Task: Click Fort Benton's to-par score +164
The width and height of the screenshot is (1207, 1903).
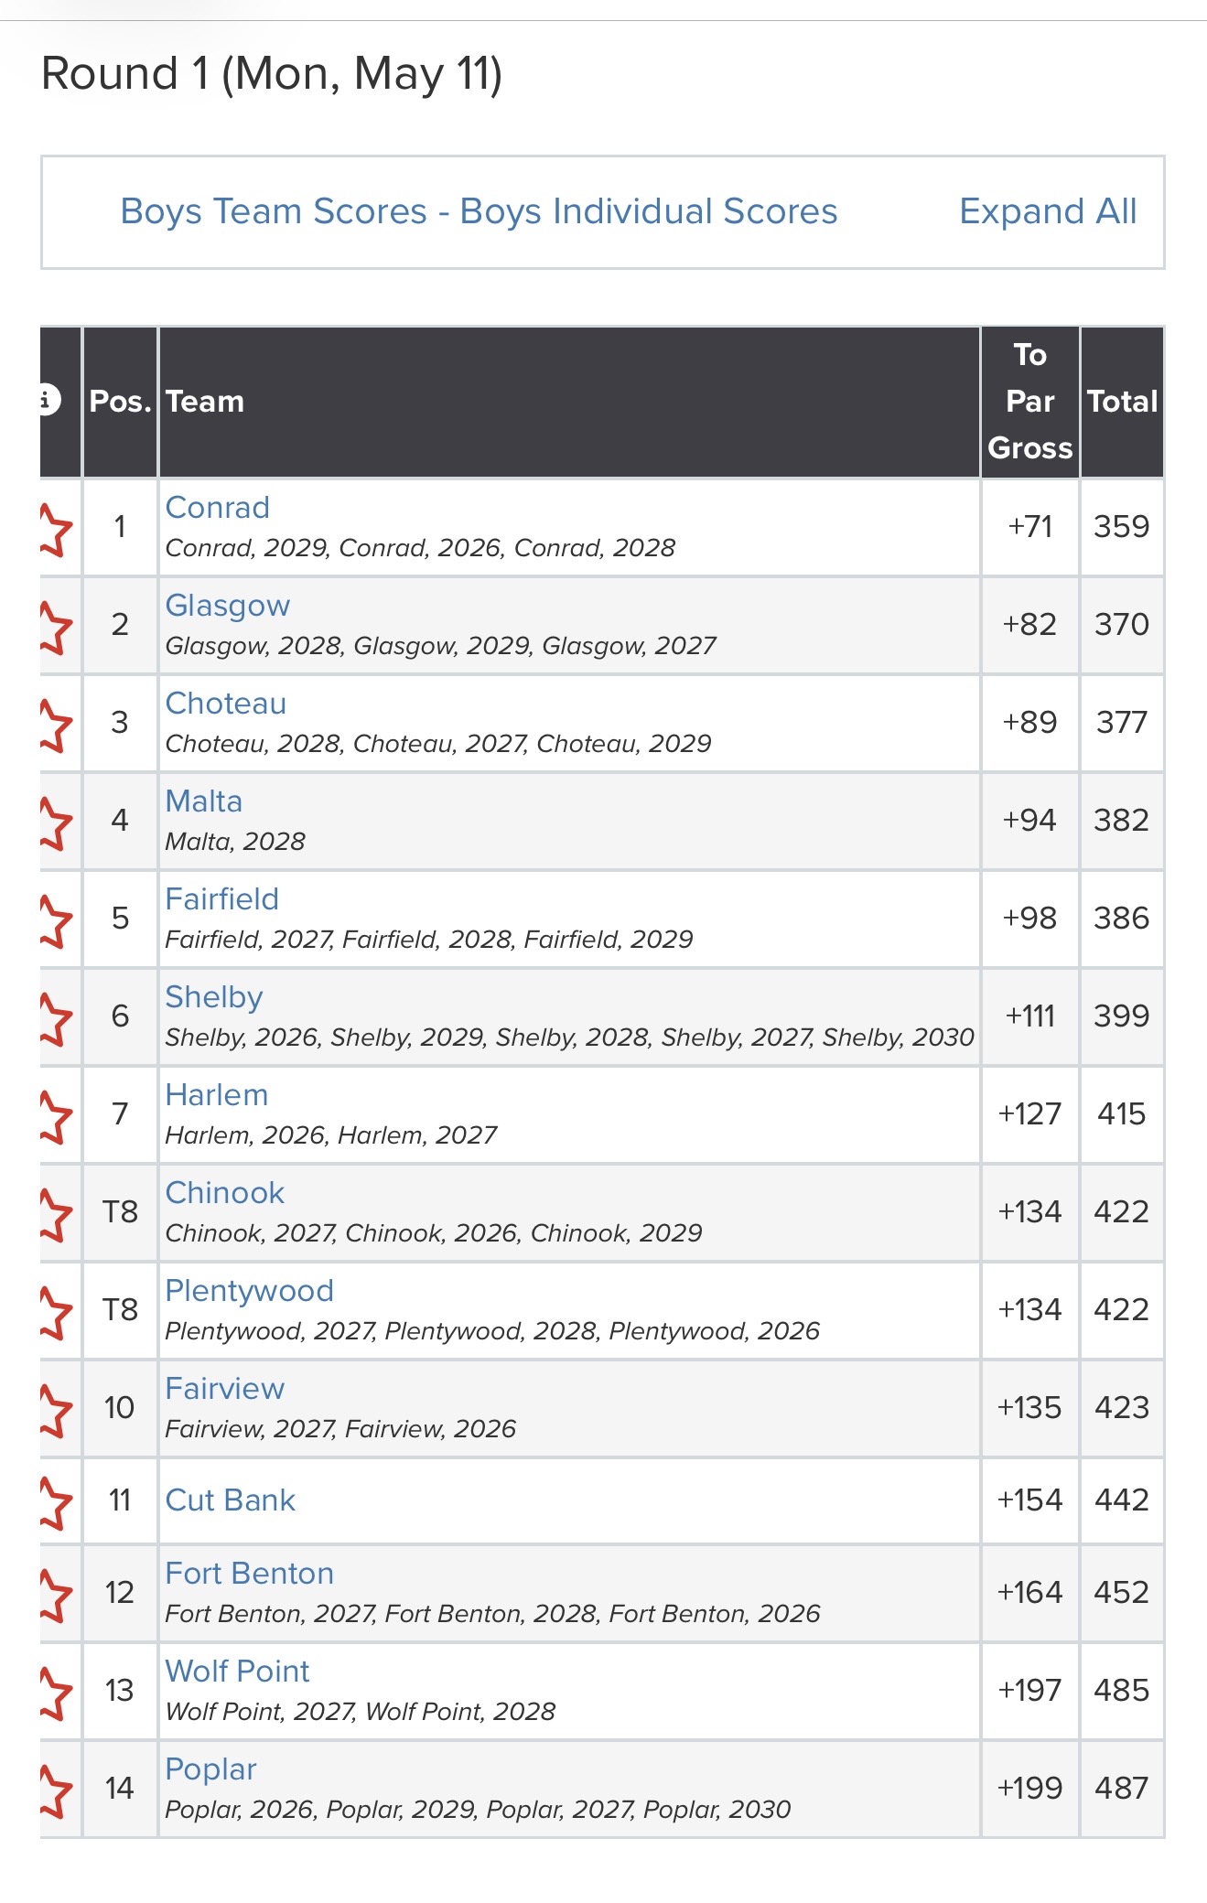Action: click(x=1029, y=1593)
